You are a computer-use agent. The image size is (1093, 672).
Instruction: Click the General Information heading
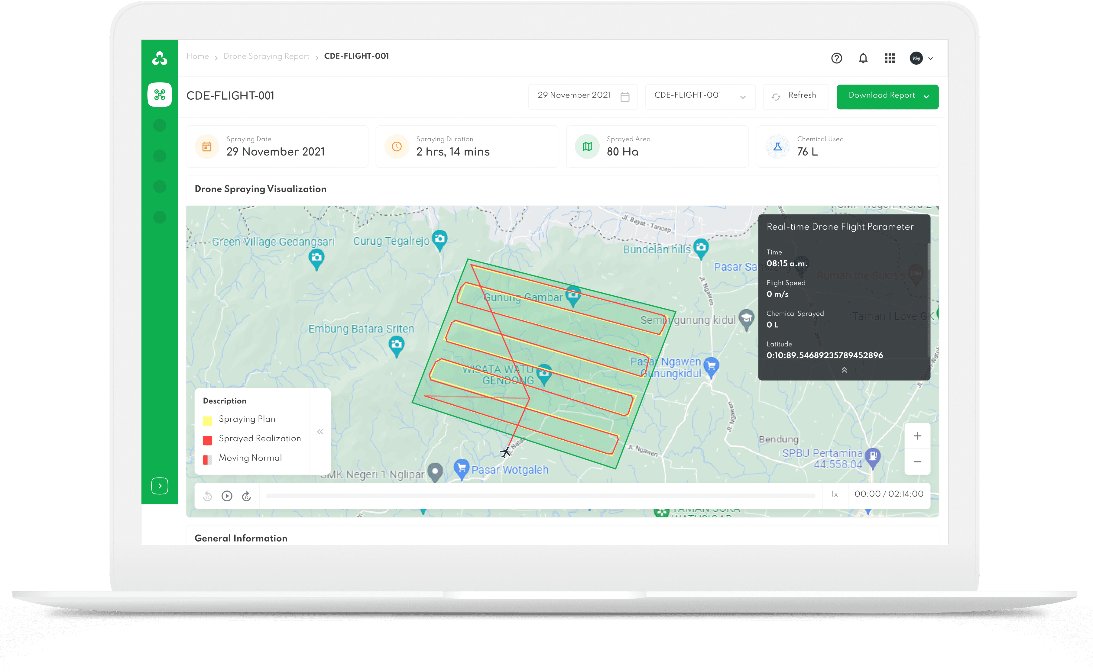point(241,538)
